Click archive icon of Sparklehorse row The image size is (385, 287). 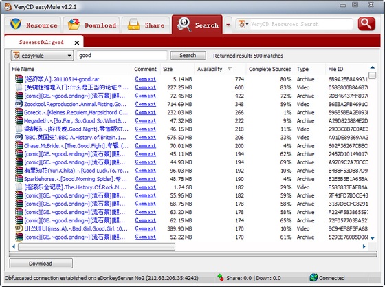tap(19, 179)
